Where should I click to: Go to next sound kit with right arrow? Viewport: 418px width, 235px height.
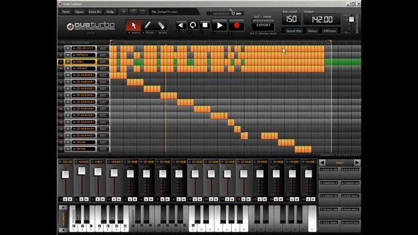(357, 163)
